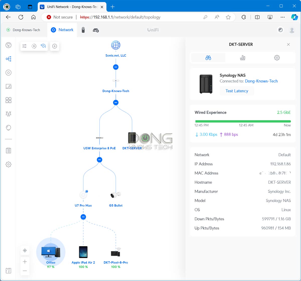Click the IP address value 192.168.1.86
Screen dimensions: 301x281
tap(280, 164)
